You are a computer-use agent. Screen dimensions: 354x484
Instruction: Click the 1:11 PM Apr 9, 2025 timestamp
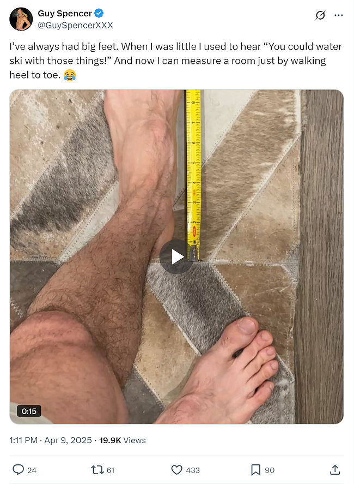click(x=51, y=440)
